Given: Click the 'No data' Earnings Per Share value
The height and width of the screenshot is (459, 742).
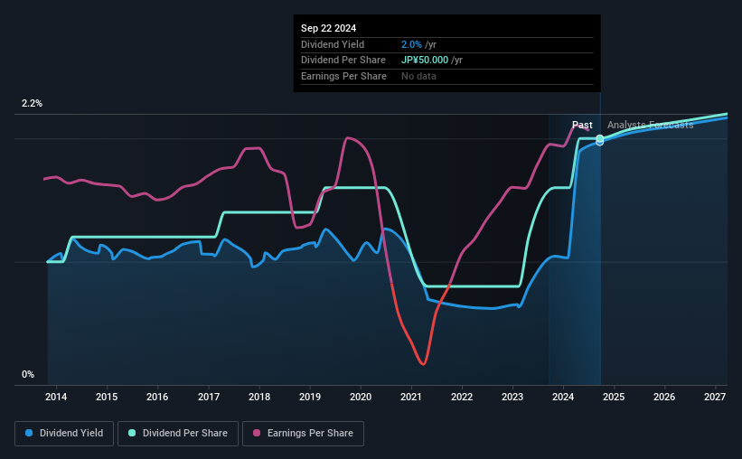Looking at the screenshot, I should pyautogui.click(x=418, y=76).
